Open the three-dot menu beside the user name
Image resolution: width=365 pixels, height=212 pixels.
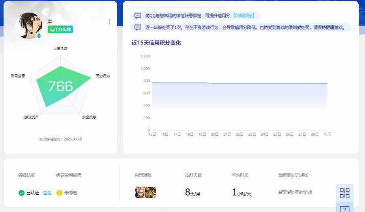(109, 22)
